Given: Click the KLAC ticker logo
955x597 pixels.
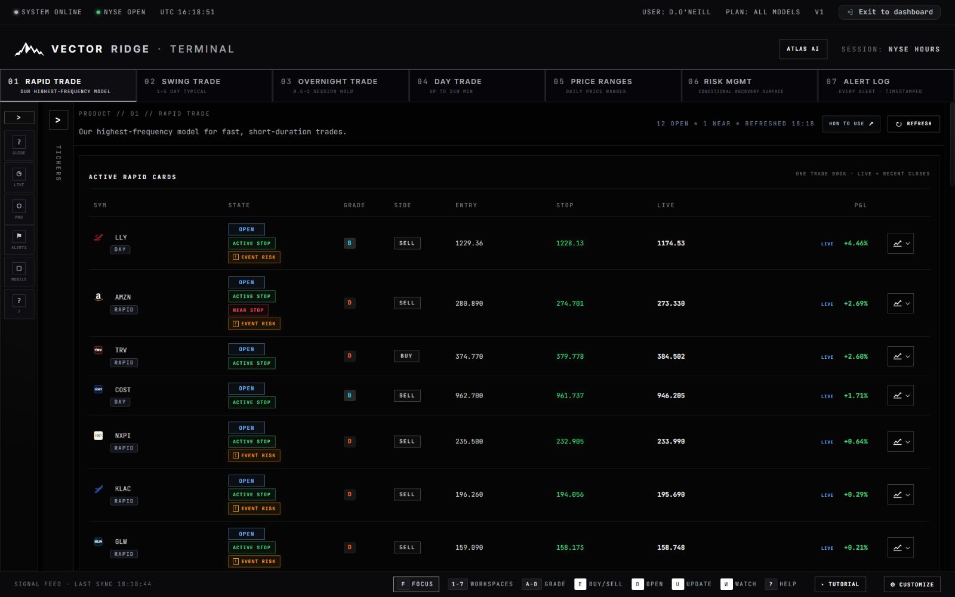Looking at the screenshot, I should click(98, 489).
